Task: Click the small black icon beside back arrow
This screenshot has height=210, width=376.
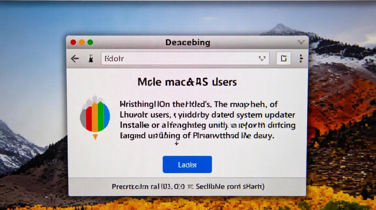Action: [x=90, y=59]
